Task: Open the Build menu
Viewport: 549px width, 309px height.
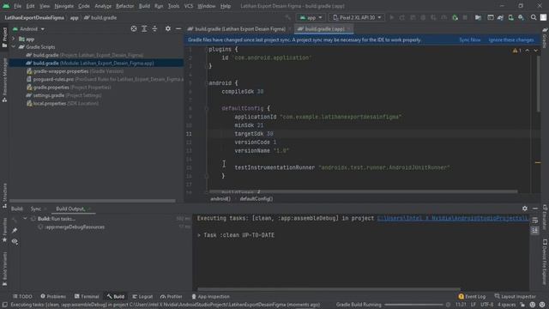Action: 144,6
